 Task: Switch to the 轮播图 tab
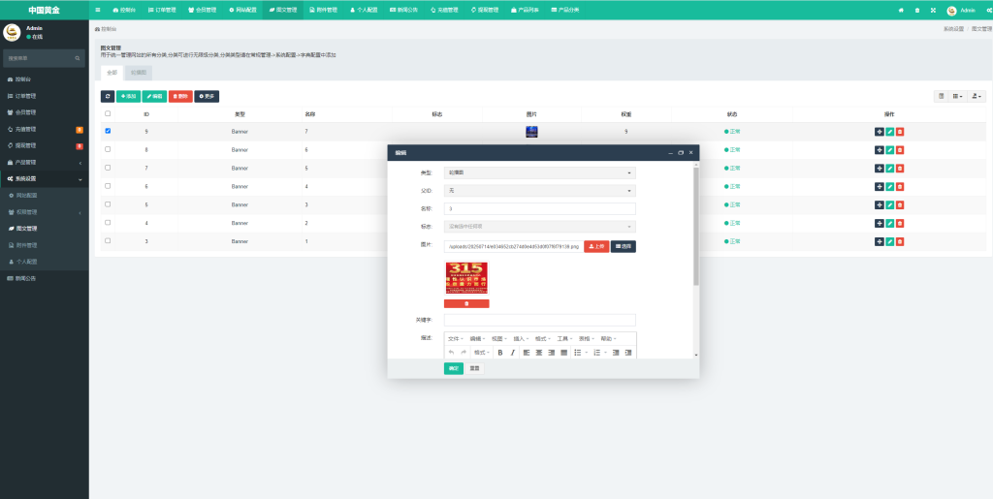click(139, 73)
